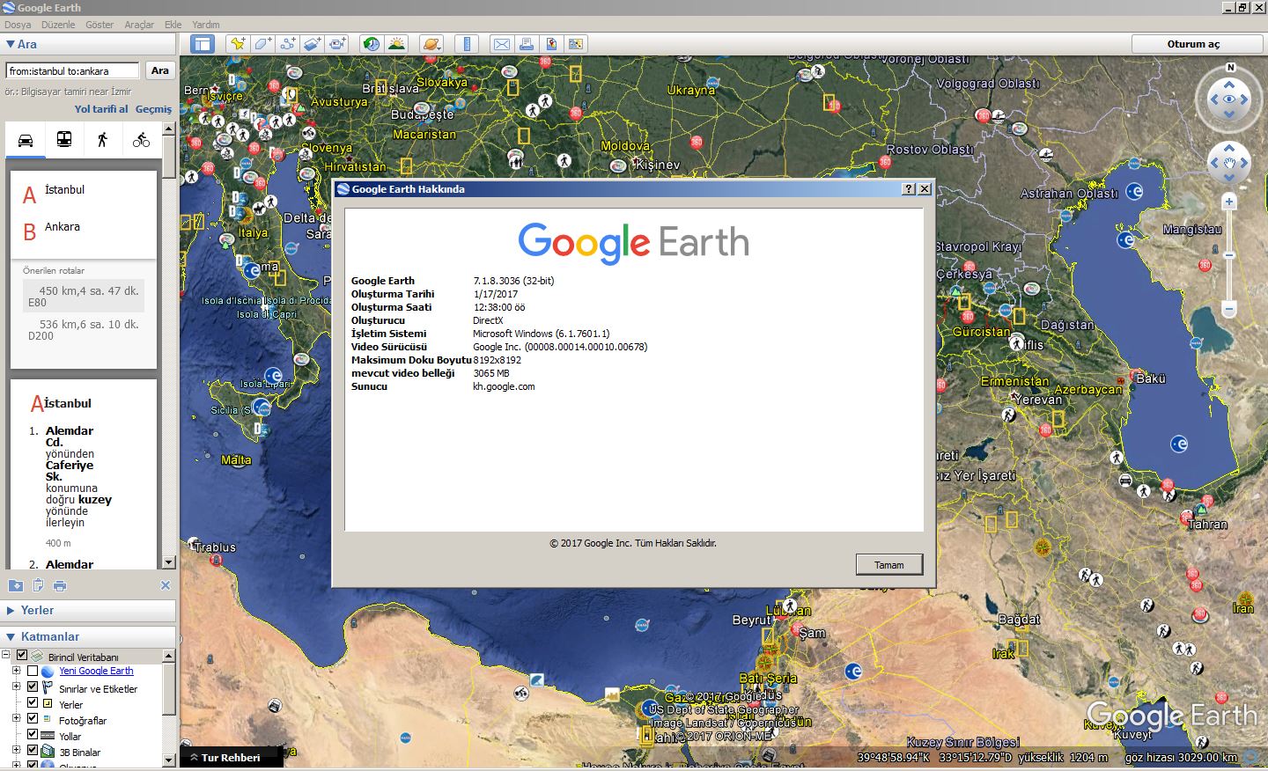Select the 450 km E80 suggested route
Image resolution: width=1268 pixels, height=771 pixels.
(x=84, y=296)
